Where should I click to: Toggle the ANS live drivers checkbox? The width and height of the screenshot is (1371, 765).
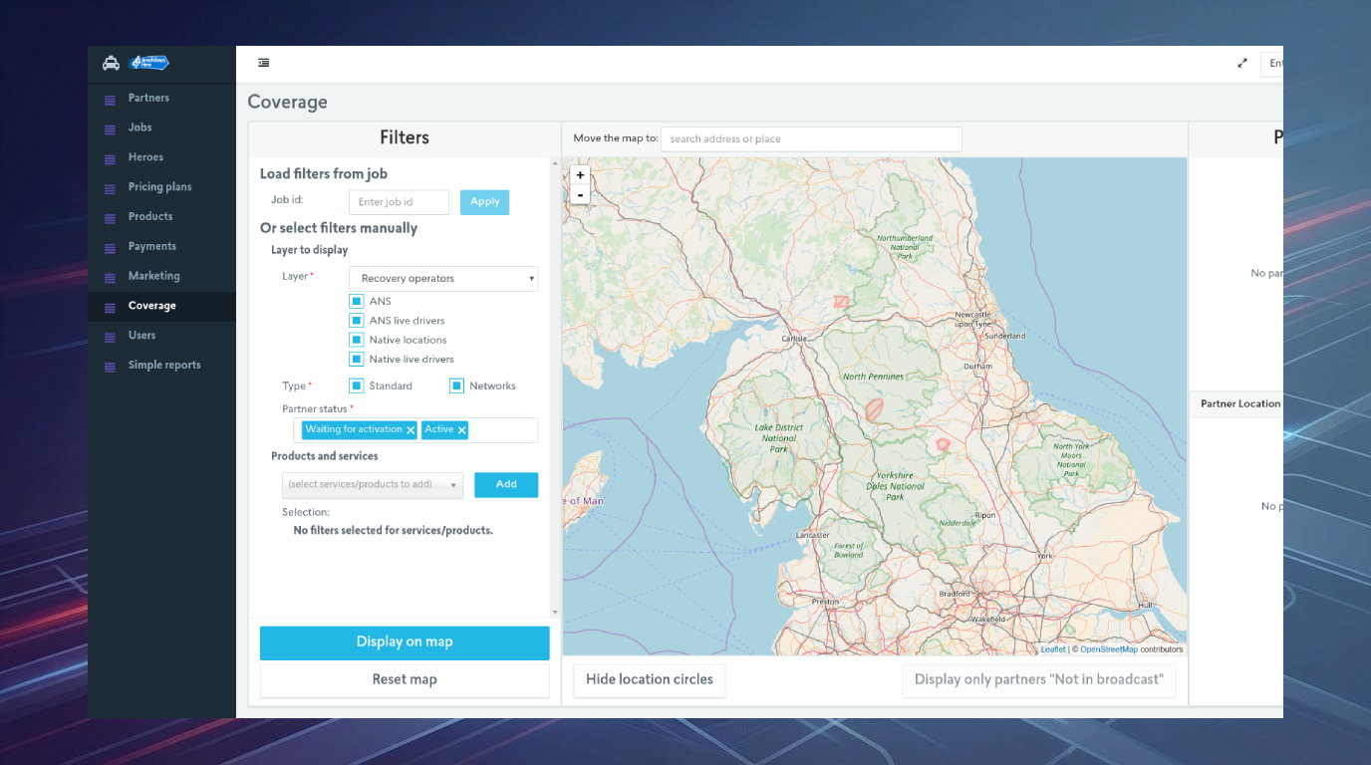pos(357,321)
